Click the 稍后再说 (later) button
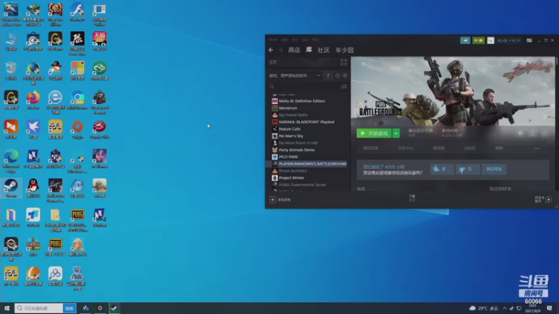Image resolution: width=559 pixels, height=314 pixels. 494,170
